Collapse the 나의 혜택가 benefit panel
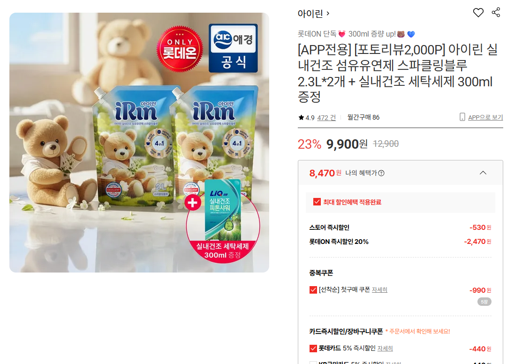 pos(483,173)
